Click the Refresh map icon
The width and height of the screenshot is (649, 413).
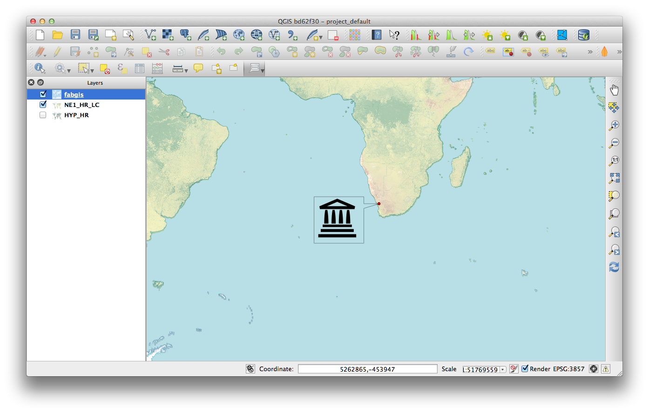[614, 267]
